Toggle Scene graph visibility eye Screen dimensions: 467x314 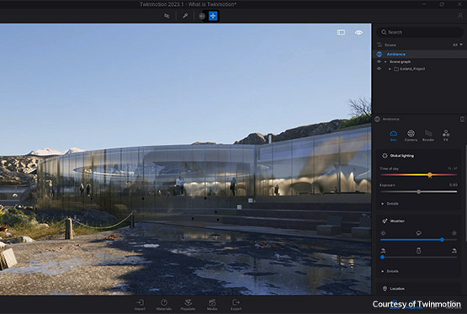click(x=379, y=61)
